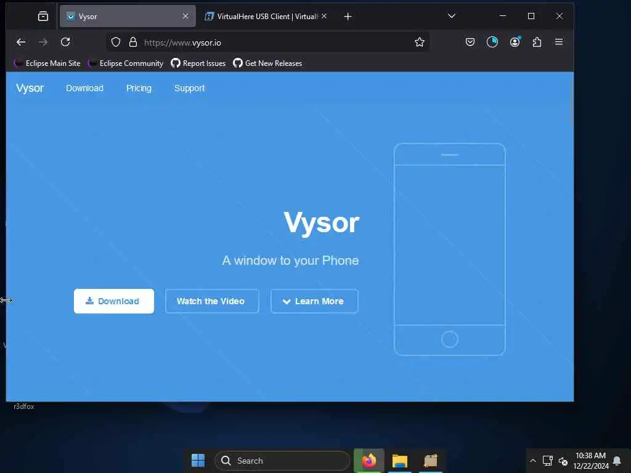Maximize the browser window

tap(531, 16)
